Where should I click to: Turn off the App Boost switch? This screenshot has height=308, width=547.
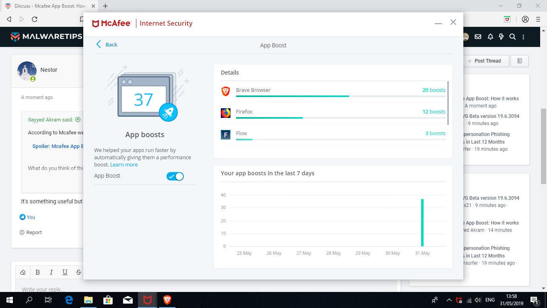175,176
